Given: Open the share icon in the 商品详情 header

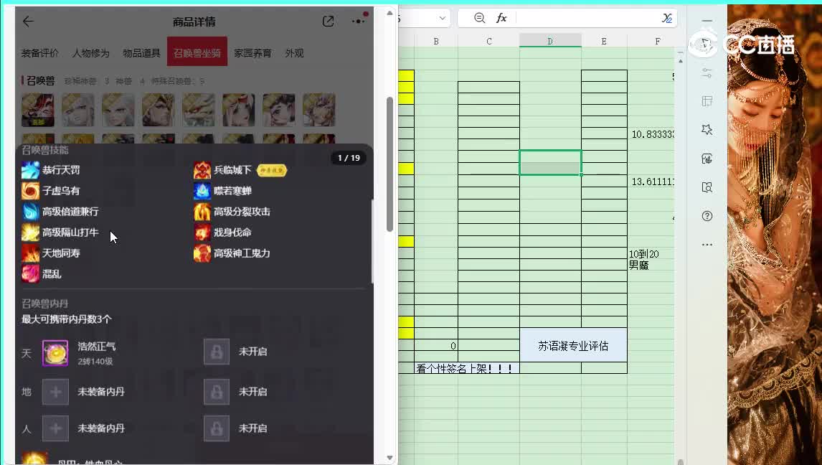Looking at the screenshot, I should coord(329,21).
